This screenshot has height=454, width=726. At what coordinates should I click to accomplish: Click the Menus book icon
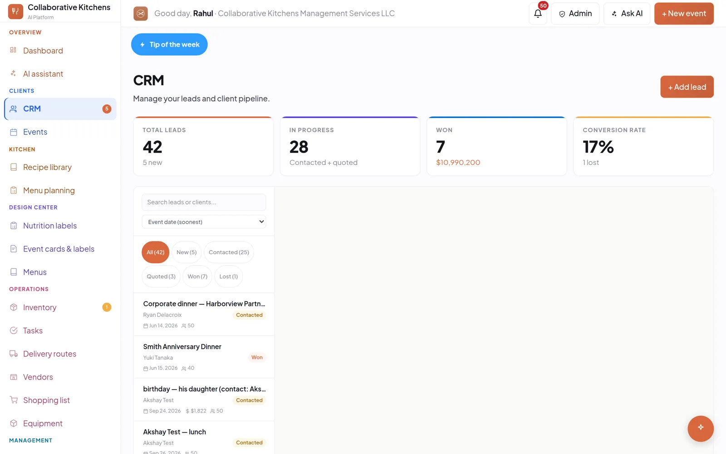pos(14,272)
